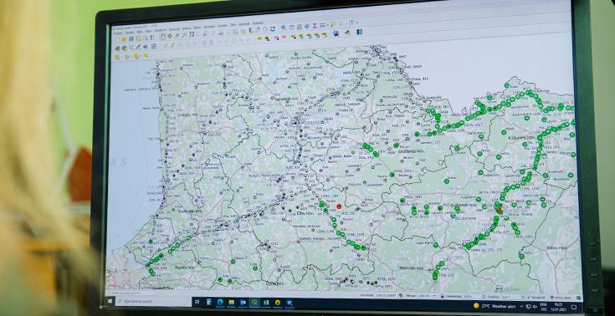The image size is (615, 316).
Task: Open the first menu in menu bar
Action: (x=118, y=33)
